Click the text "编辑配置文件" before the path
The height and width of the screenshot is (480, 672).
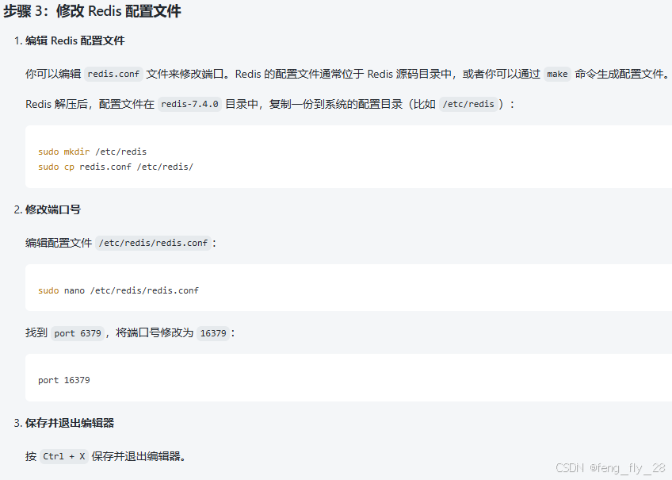(x=59, y=244)
